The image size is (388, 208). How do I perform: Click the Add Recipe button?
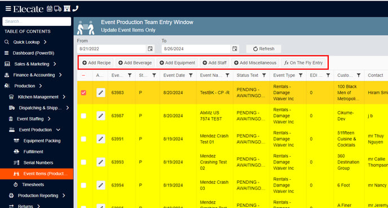(x=96, y=63)
